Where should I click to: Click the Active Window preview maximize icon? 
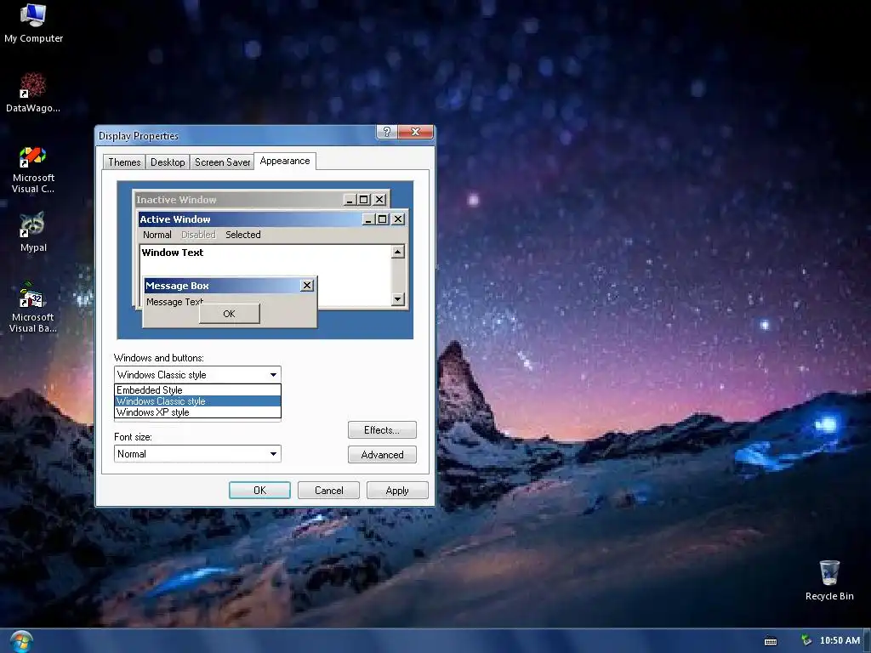coord(382,219)
